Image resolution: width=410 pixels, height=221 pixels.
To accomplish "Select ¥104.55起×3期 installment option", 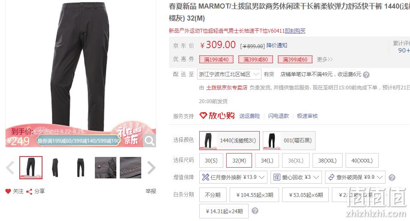I will point(255,195).
